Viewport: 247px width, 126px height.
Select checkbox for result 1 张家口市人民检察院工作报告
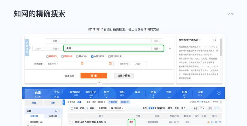click(70, 122)
